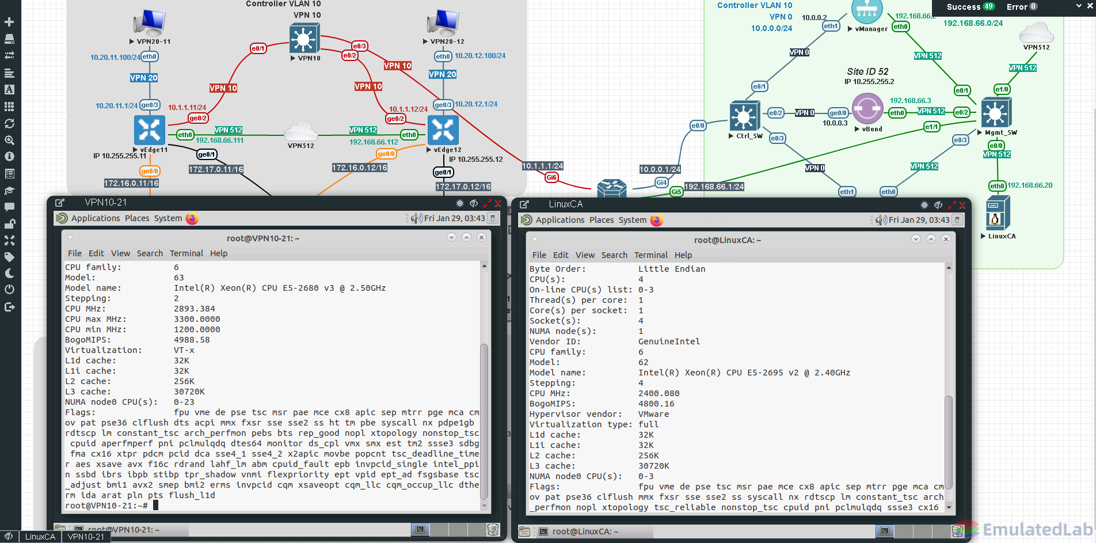Toggle the view-only eye icon on VPN10-21 window

point(474,203)
